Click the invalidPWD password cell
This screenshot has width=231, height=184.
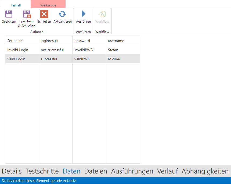[84, 50]
